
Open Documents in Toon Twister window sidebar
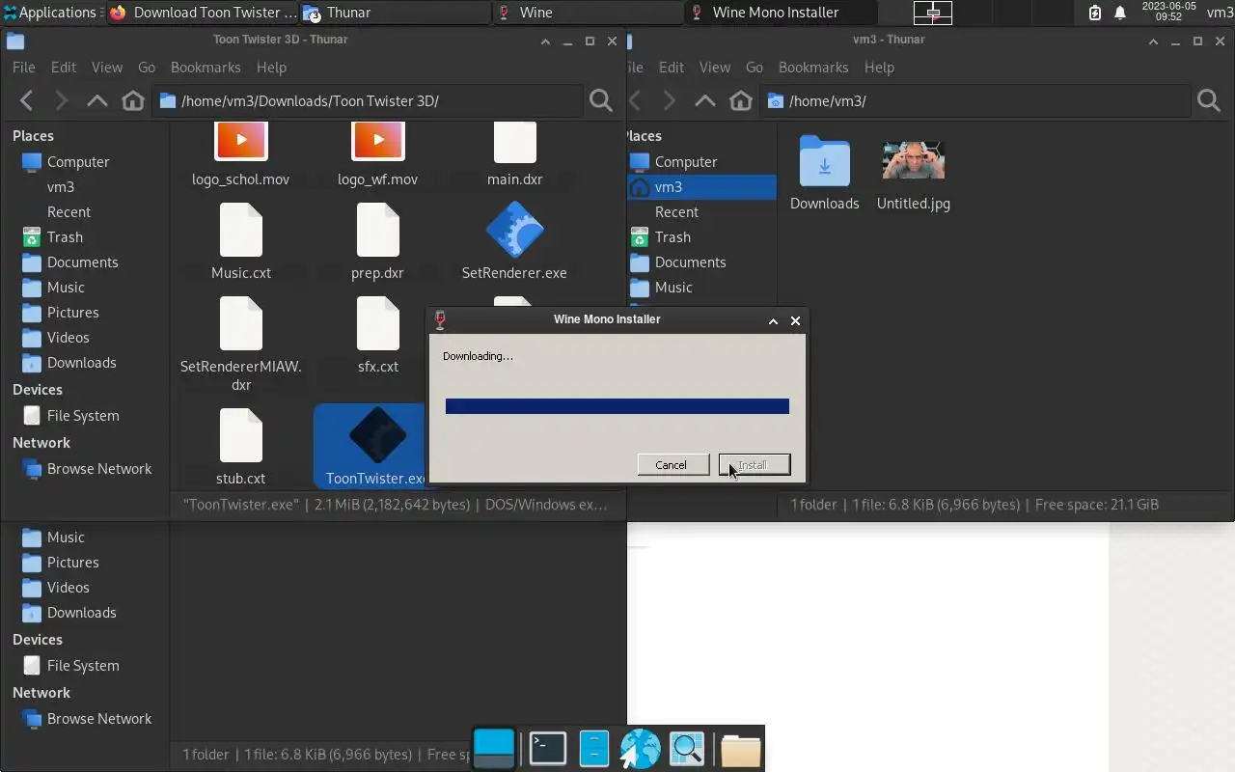click(x=82, y=262)
